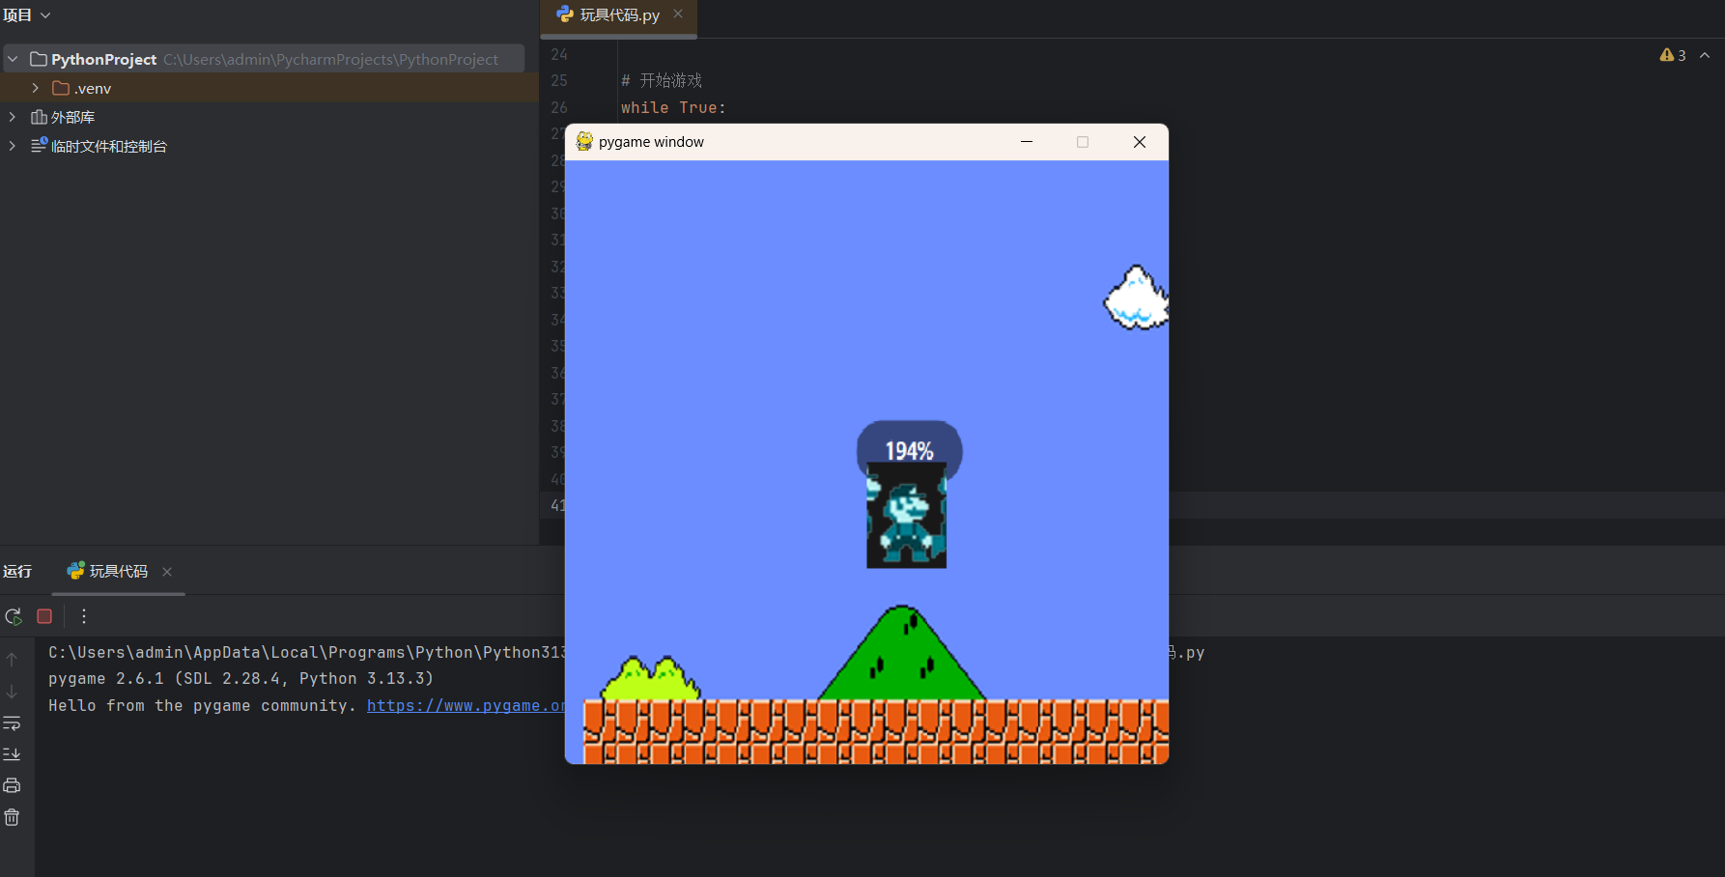Expand the 临时文件和控制台 node
The width and height of the screenshot is (1725, 877).
tap(13, 146)
